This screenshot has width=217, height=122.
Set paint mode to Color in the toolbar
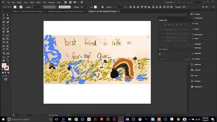[3, 73]
